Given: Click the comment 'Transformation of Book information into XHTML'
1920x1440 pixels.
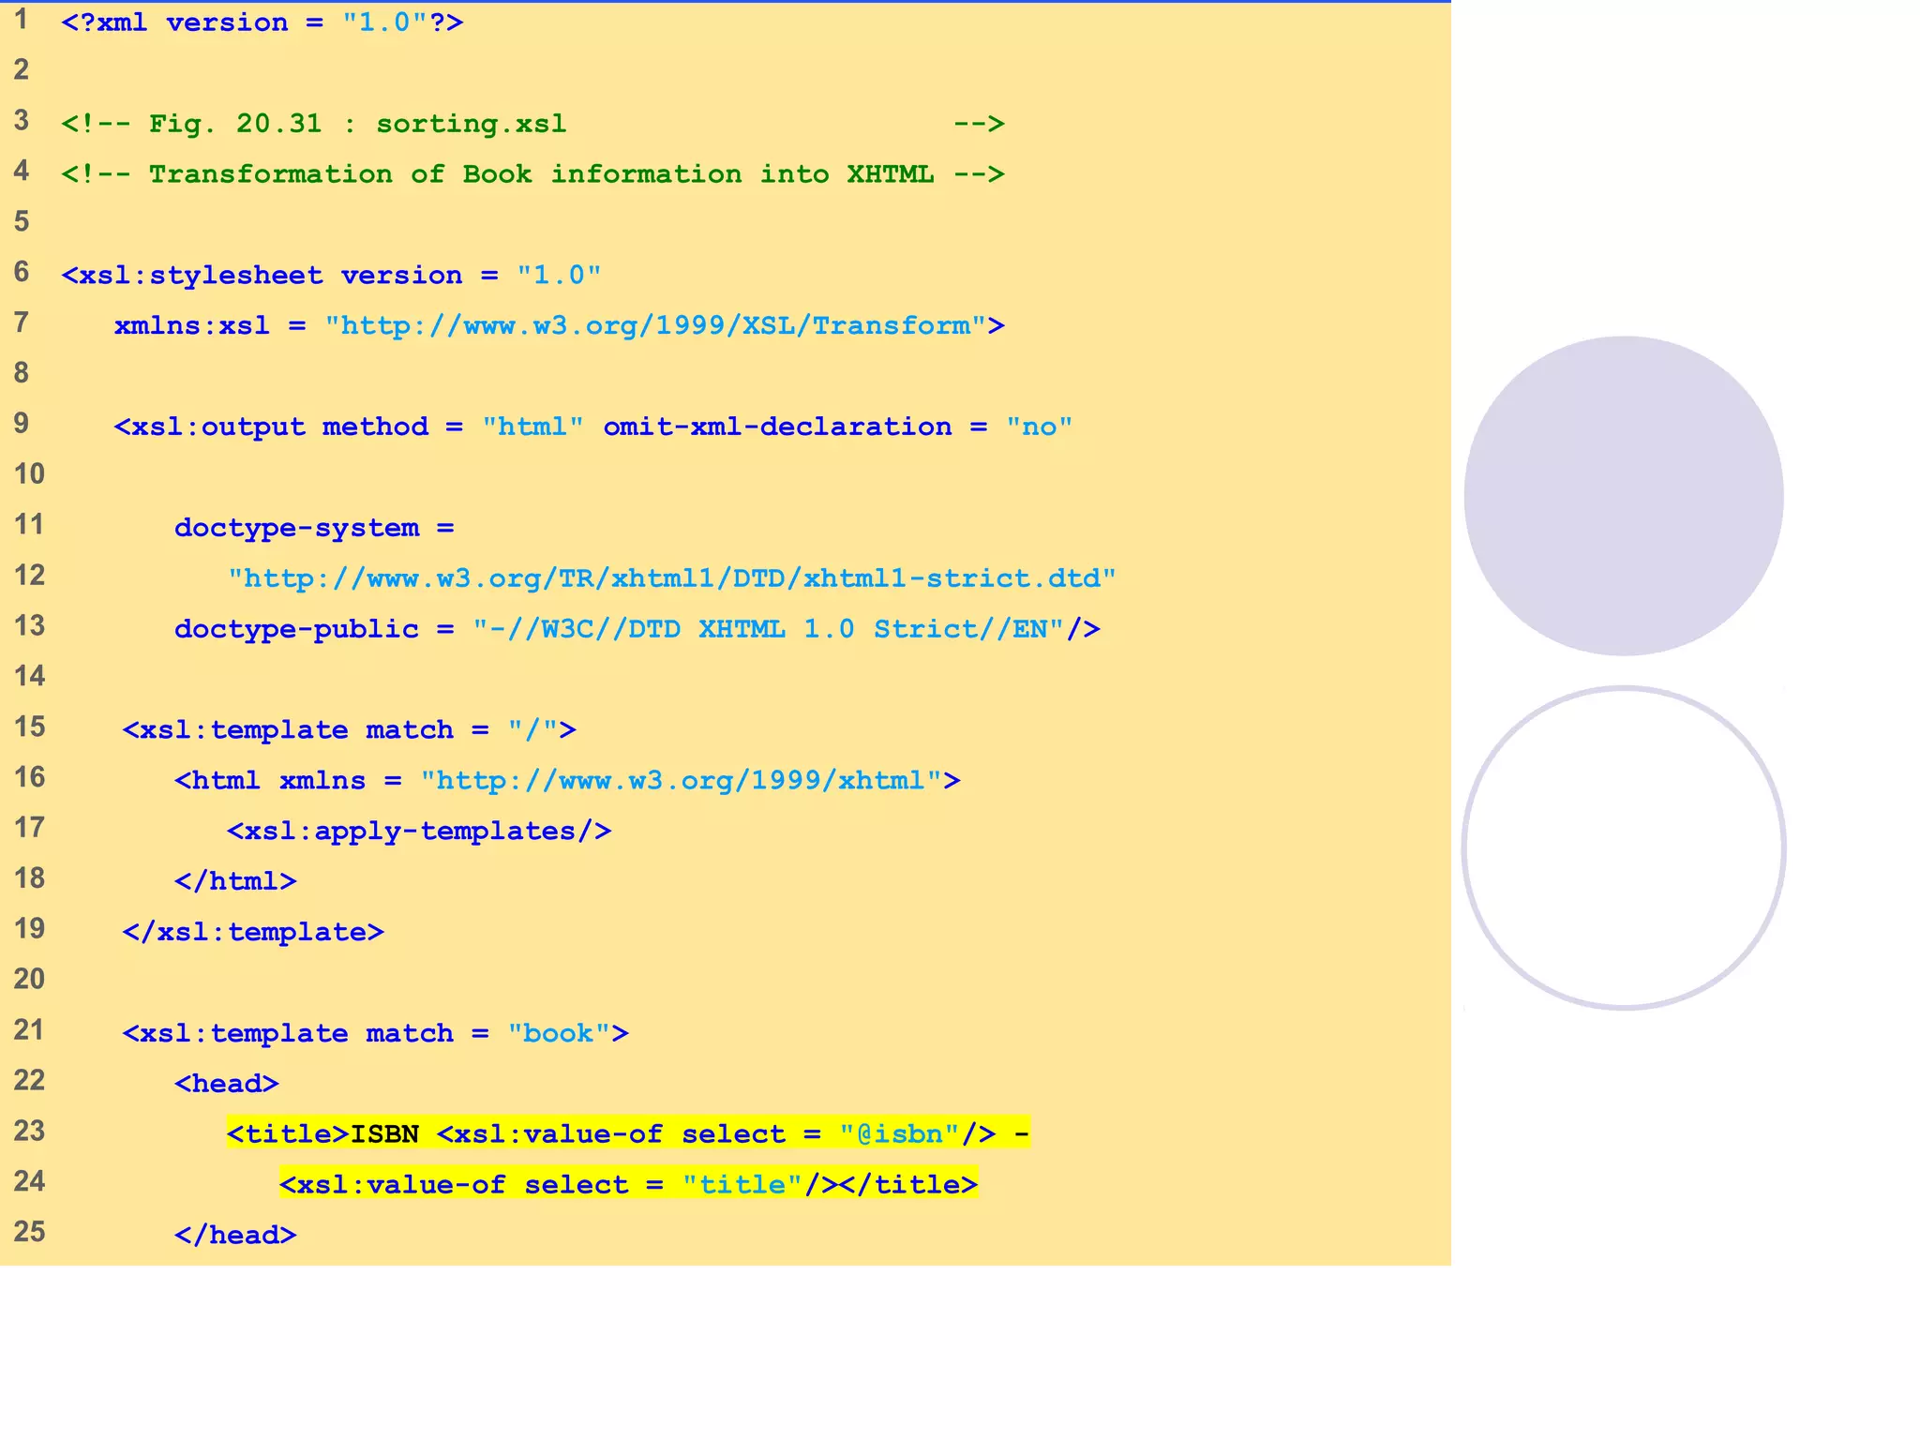Looking at the screenshot, I should click(532, 174).
